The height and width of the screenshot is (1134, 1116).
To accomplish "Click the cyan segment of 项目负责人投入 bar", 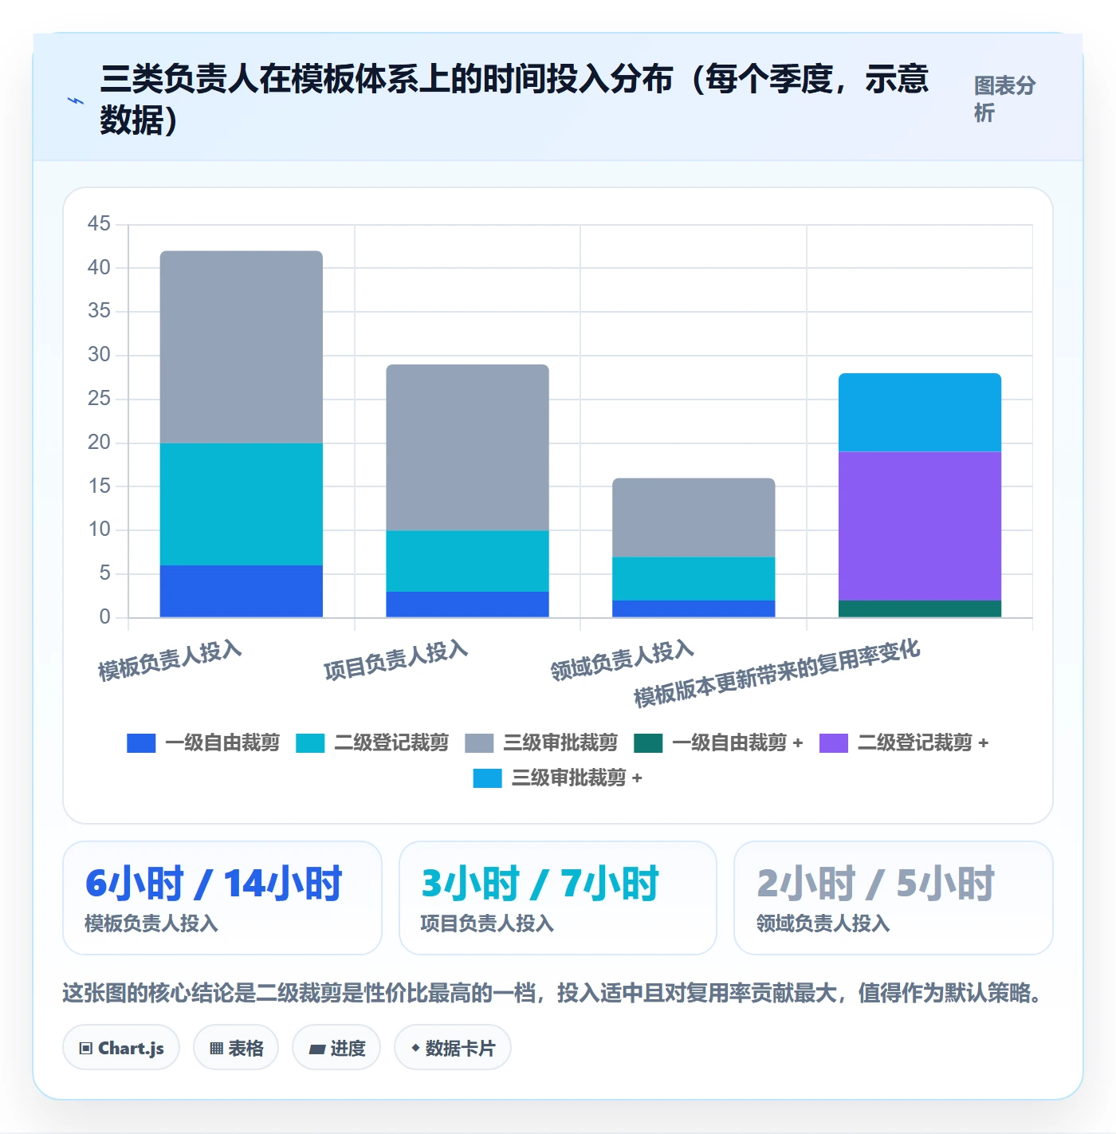I will [x=467, y=561].
